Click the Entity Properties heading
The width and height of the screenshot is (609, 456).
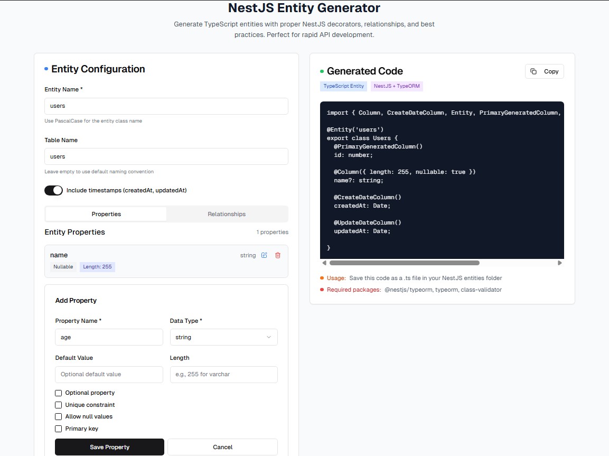(x=74, y=232)
